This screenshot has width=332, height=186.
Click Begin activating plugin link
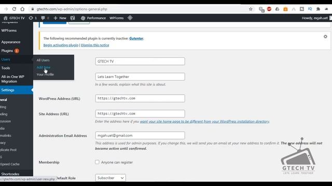[61, 45]
